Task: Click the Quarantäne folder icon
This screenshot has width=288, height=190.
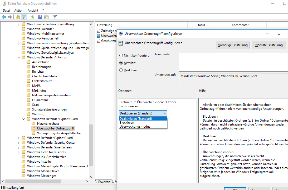Action: point(28,100)
